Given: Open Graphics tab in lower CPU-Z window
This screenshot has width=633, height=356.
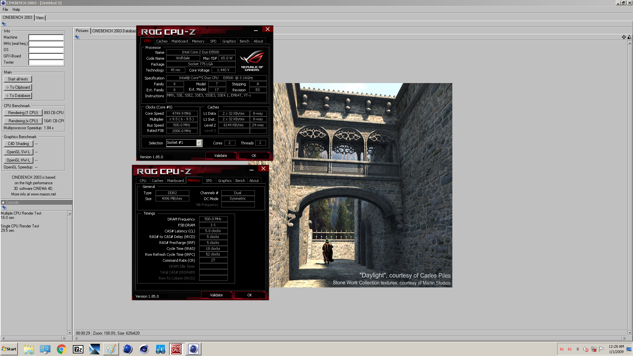Looking at the screenshot, I should click(x=225, y=181).
